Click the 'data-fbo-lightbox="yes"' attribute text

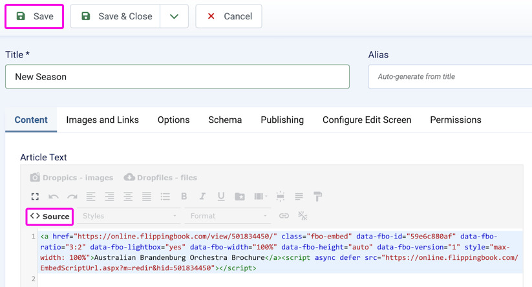tap(138, 247)
